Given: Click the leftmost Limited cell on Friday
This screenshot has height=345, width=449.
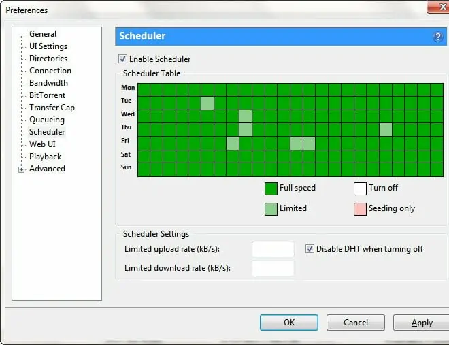Looking at the screenshot, I should pyautogui.click(x=233, y=143).
